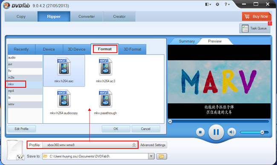The image size is (277, 165).
Task: Open the help question mark menu
Action: (227, 4)
